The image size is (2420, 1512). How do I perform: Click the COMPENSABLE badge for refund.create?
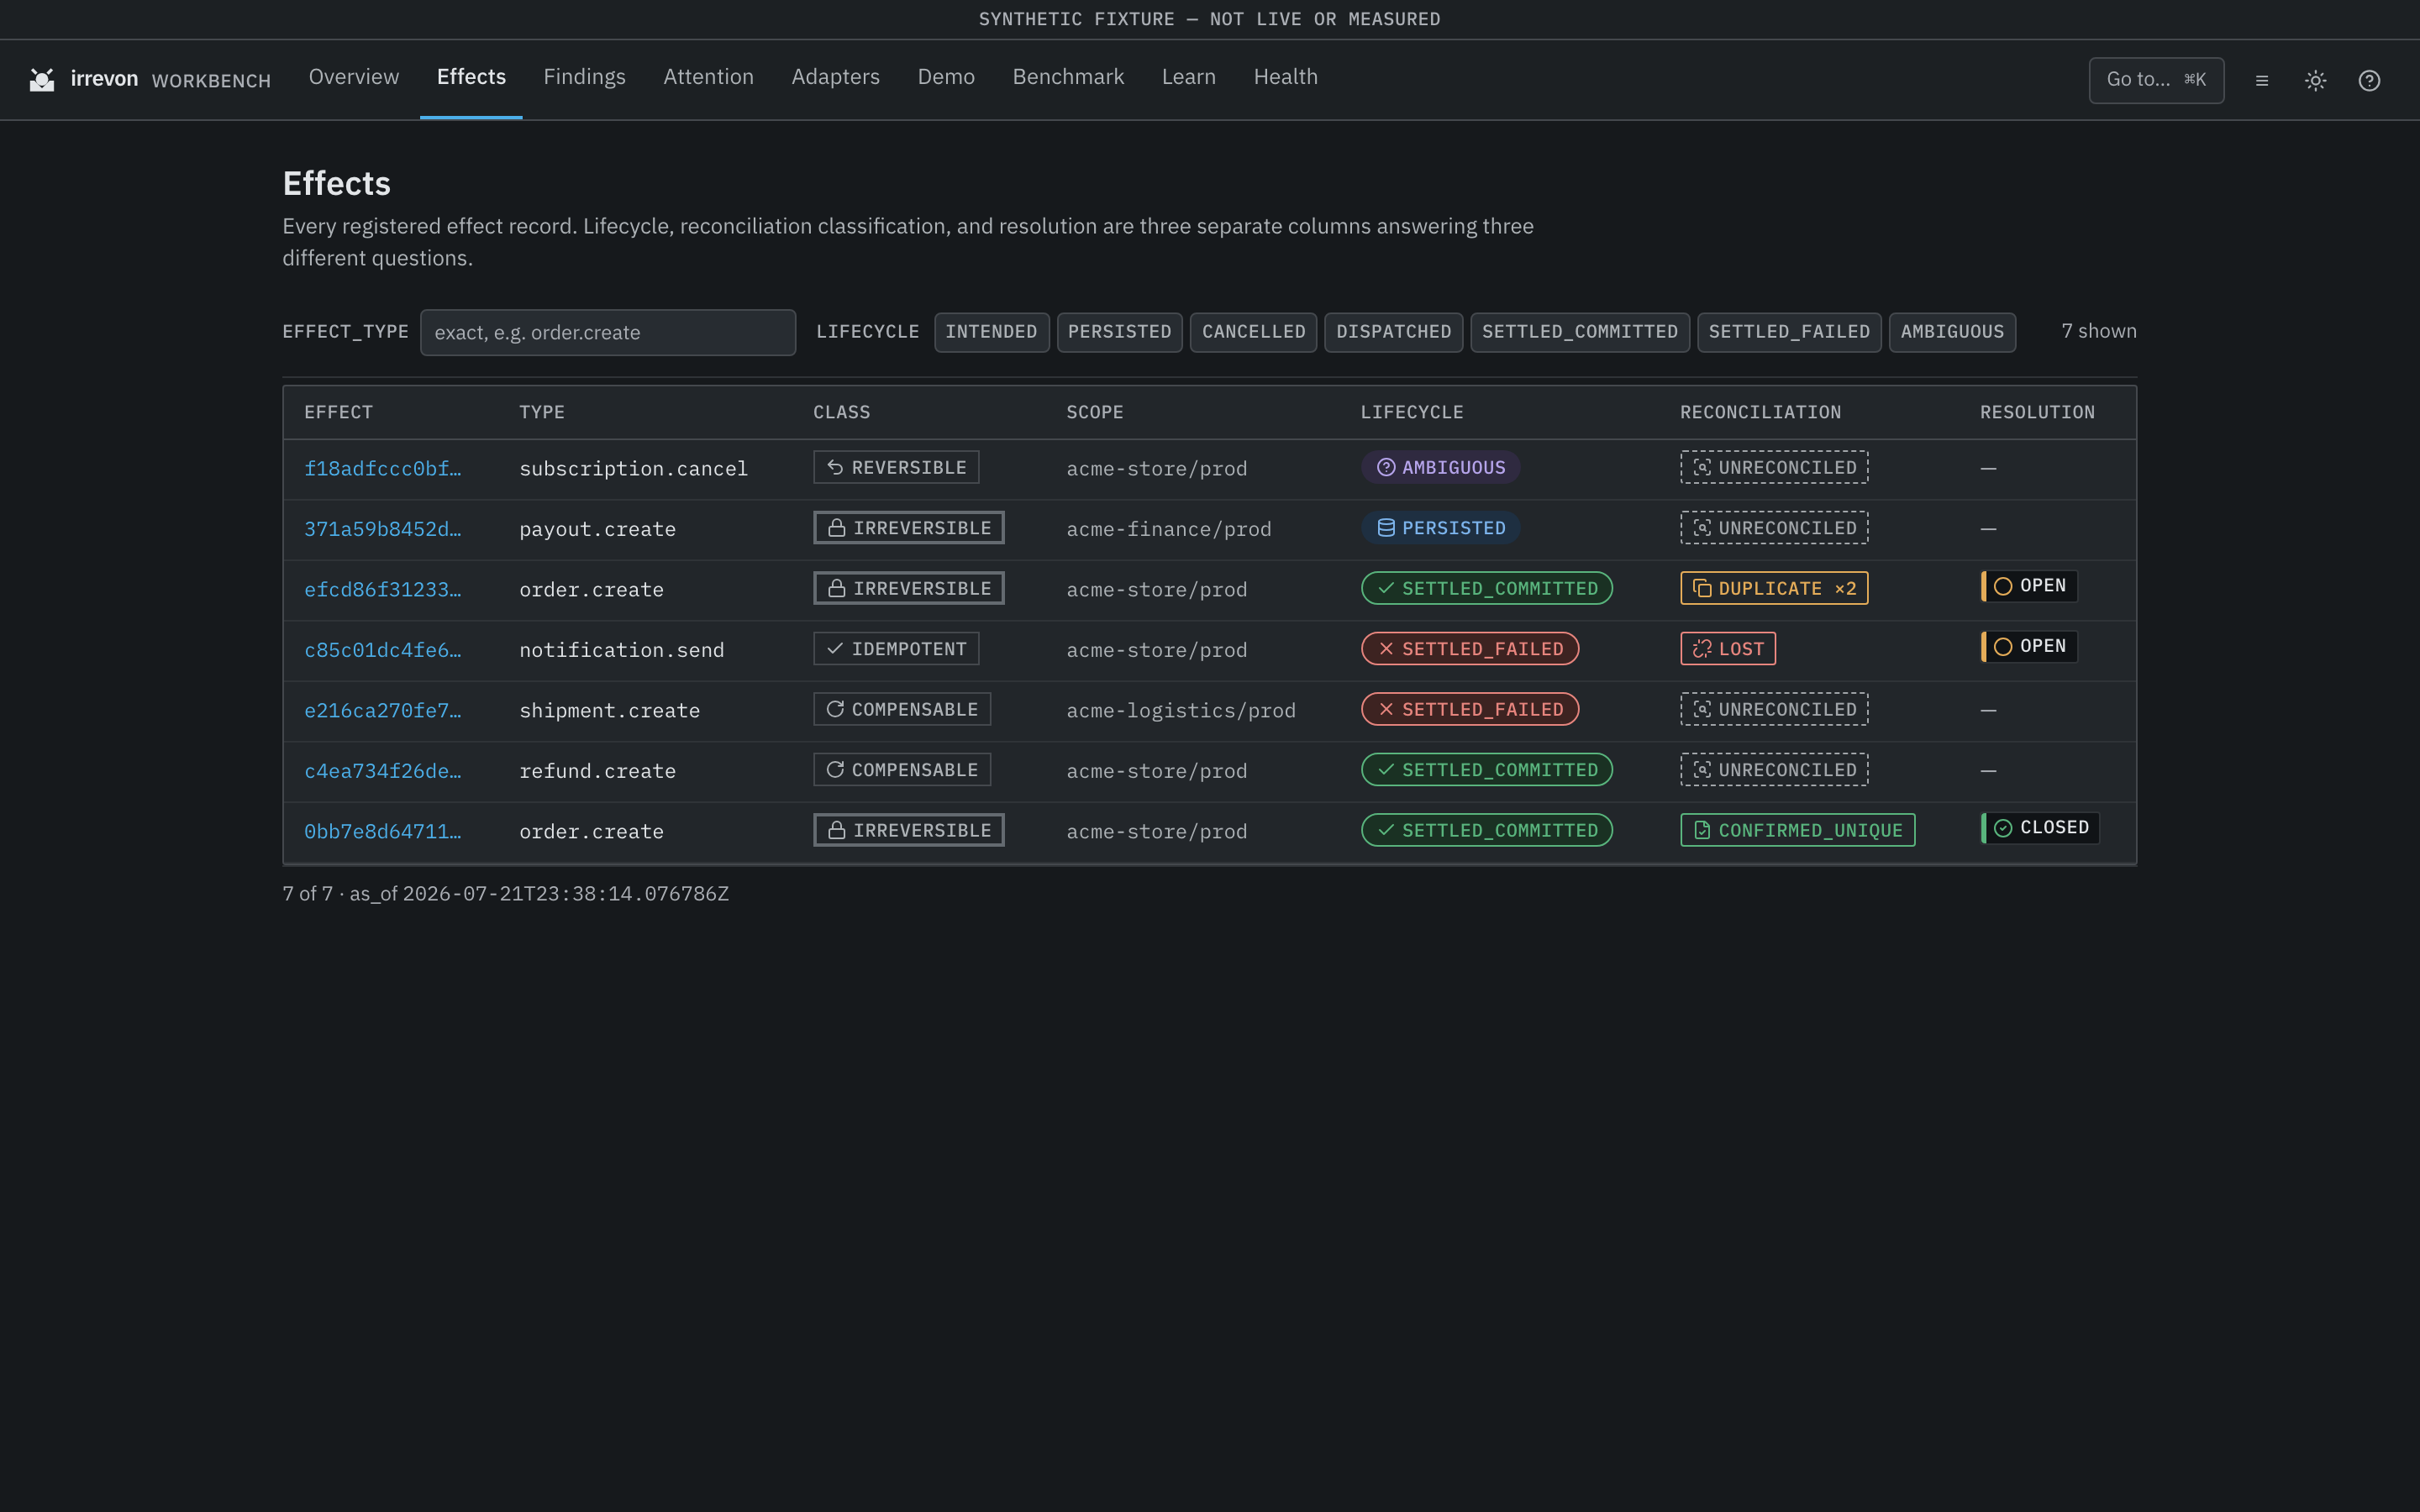coord(902,770)
